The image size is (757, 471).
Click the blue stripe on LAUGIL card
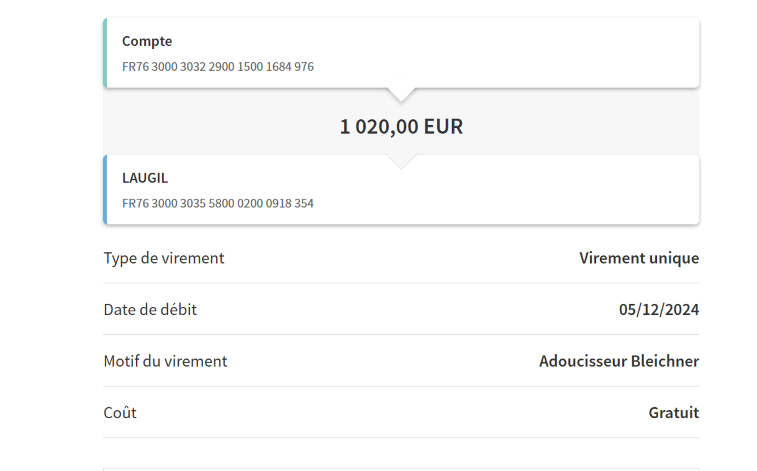point(105,189)
